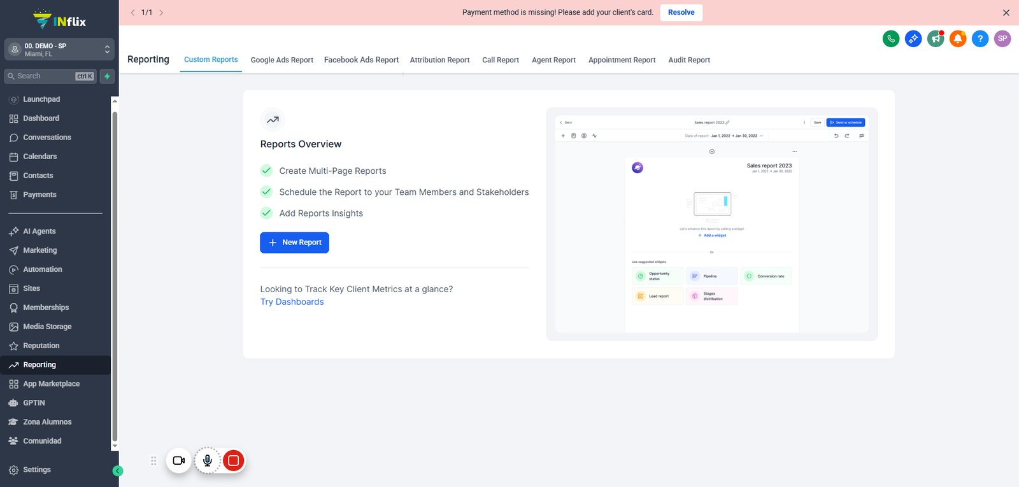Open the Audit Report tab
Image resolution: width=1019 pixels, height=487 pixels.
point(689,60)
